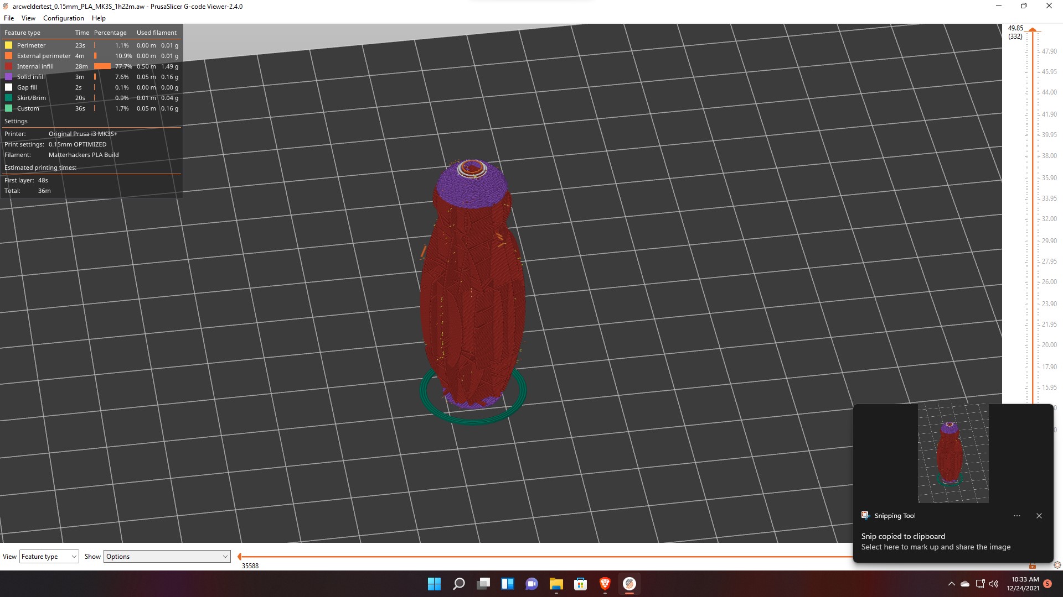Open the Feature type view dropdown

(49, 557)
